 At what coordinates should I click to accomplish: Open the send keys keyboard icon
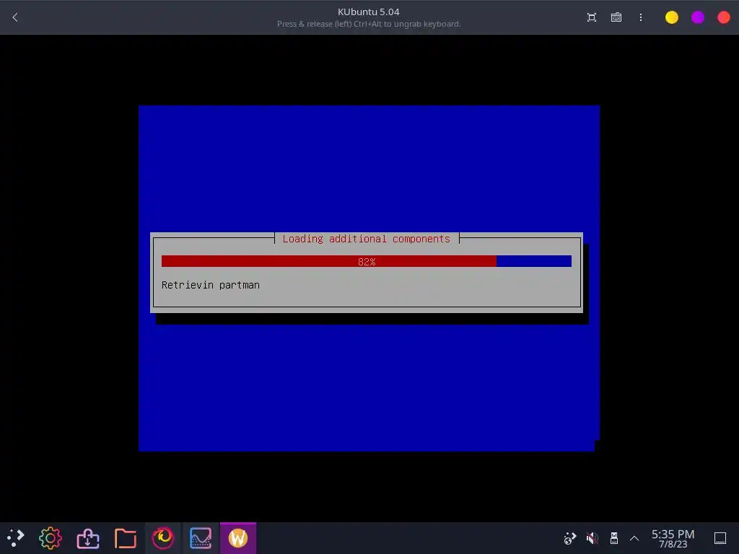[x=616, y=17]
